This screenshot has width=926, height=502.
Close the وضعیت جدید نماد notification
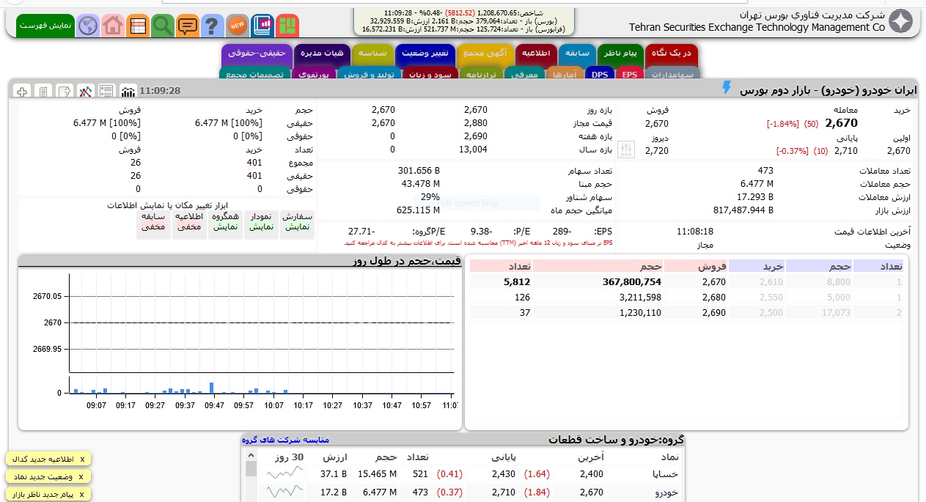click(x=81, y=477)
